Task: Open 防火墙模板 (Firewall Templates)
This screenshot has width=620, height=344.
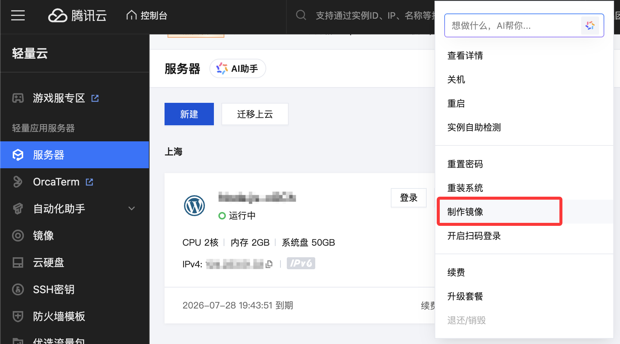Action: click(59, 316)
